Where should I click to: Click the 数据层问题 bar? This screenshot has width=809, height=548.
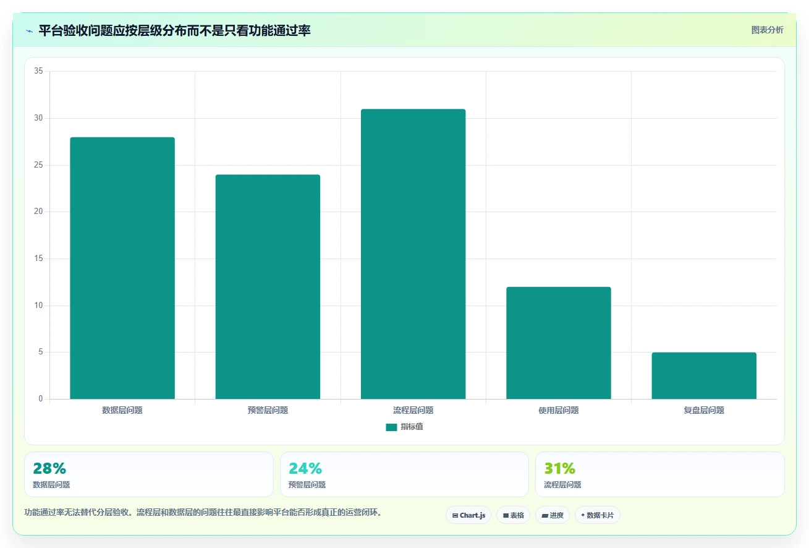(x=122, y=268)
